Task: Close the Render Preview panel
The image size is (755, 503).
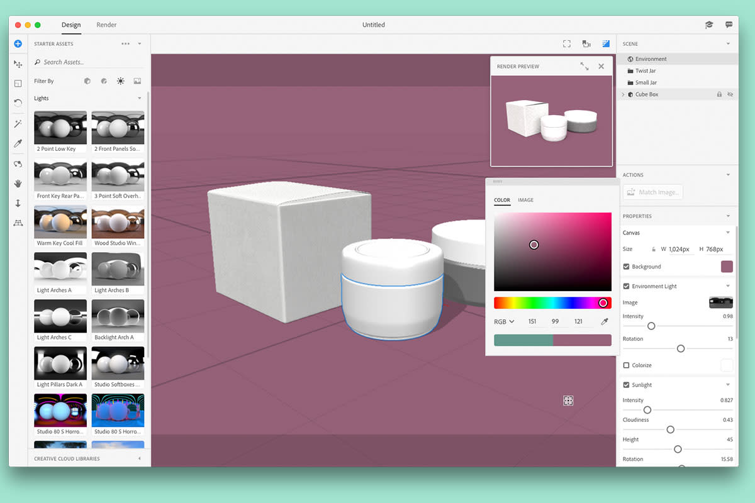Action: pyautogui.click(x=601, y=66)
